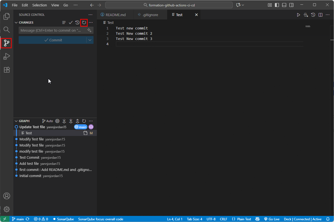Run the Test file with the play icon
The height and width of the screenshot is (222, 334).
pos(298,15)
